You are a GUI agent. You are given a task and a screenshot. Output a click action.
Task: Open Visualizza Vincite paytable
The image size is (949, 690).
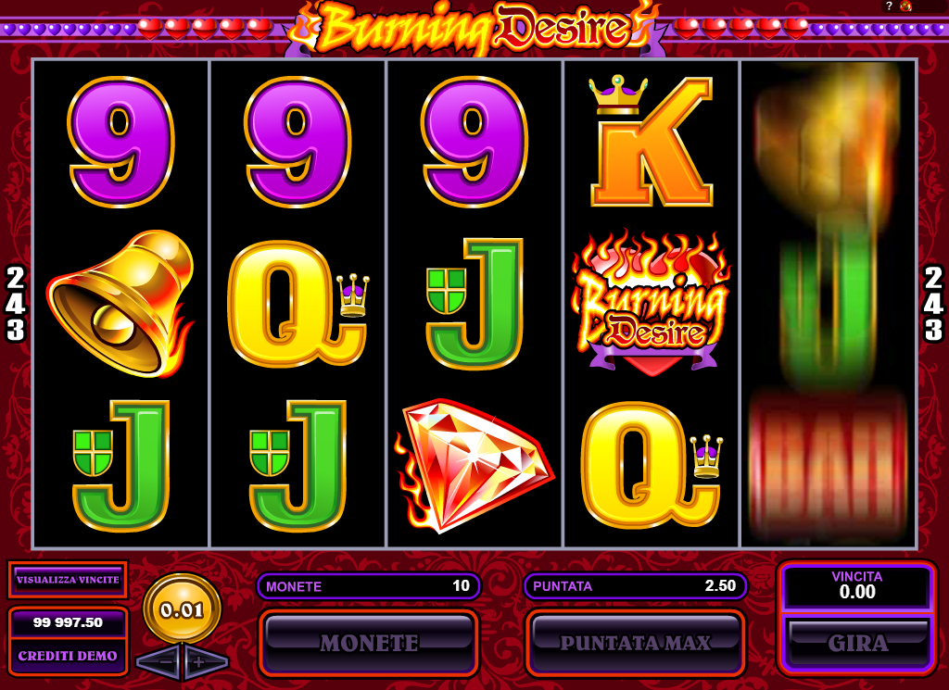click(x=68, y=580)
